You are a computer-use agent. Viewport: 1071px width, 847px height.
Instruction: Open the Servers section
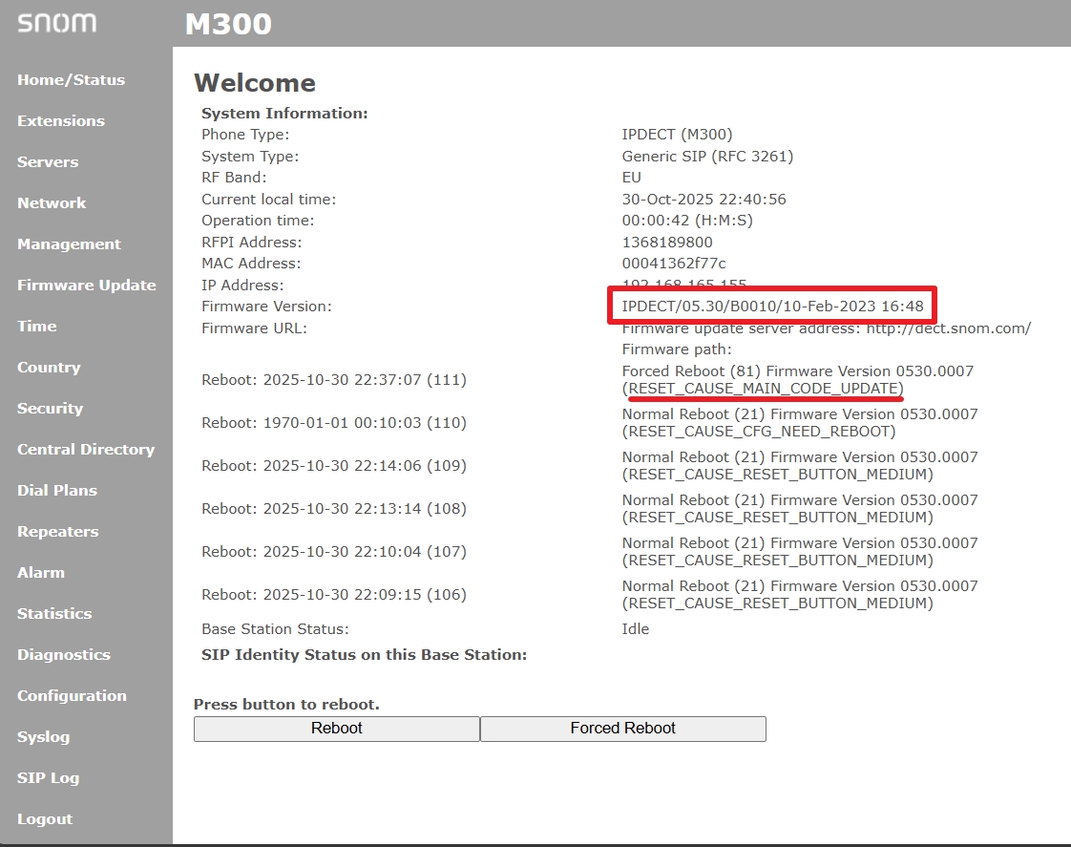point(48,162)
